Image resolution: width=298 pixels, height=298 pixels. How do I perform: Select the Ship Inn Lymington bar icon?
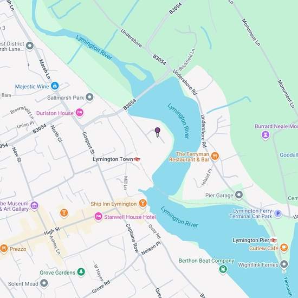[142, 203]
